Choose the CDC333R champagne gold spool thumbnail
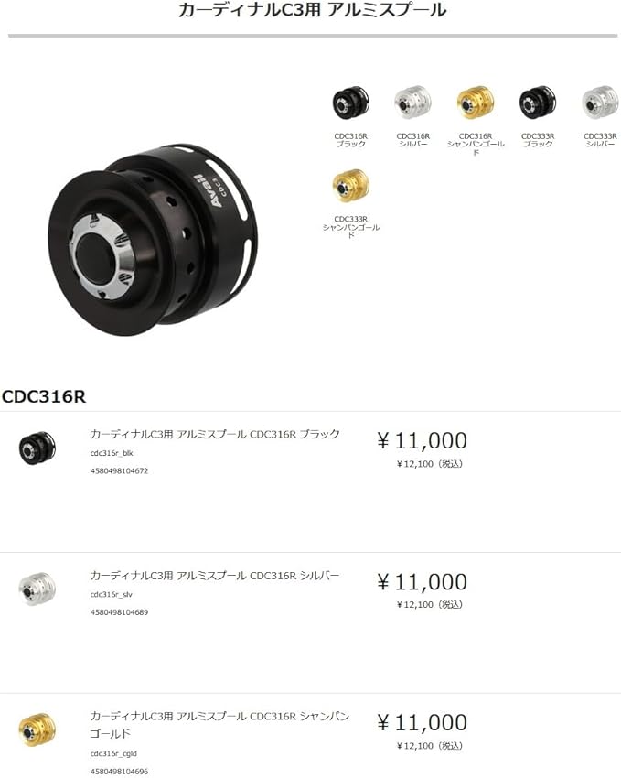Image resolution: width=621 pixels, height=778 pixels. pos(351,186)
